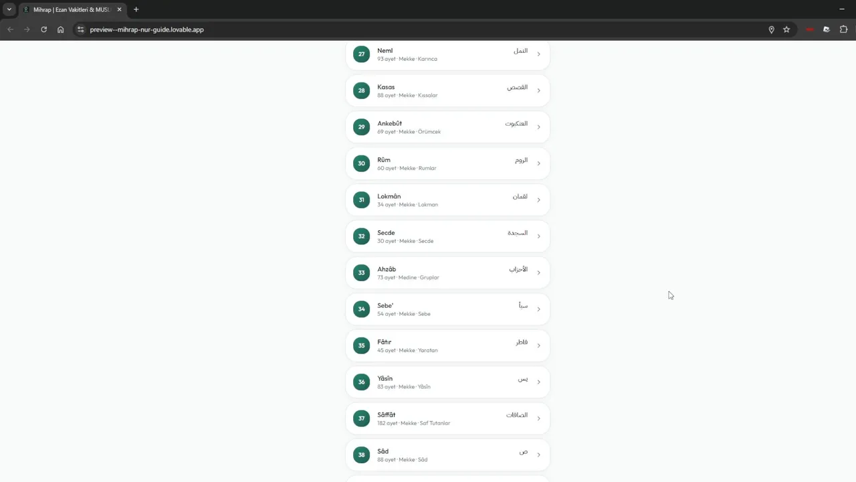Image resolution: width=856 pixels, height=482 pixels.
Task: Open Secde surah via its chevron
Action: (x=538, y=236)
